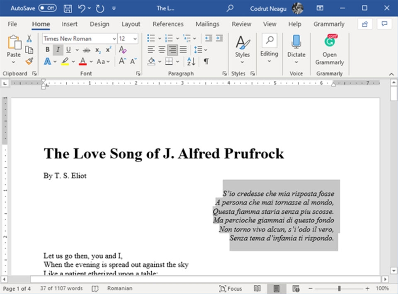Toggle bold formatting
398x294 pixels.
pos(47,50)
